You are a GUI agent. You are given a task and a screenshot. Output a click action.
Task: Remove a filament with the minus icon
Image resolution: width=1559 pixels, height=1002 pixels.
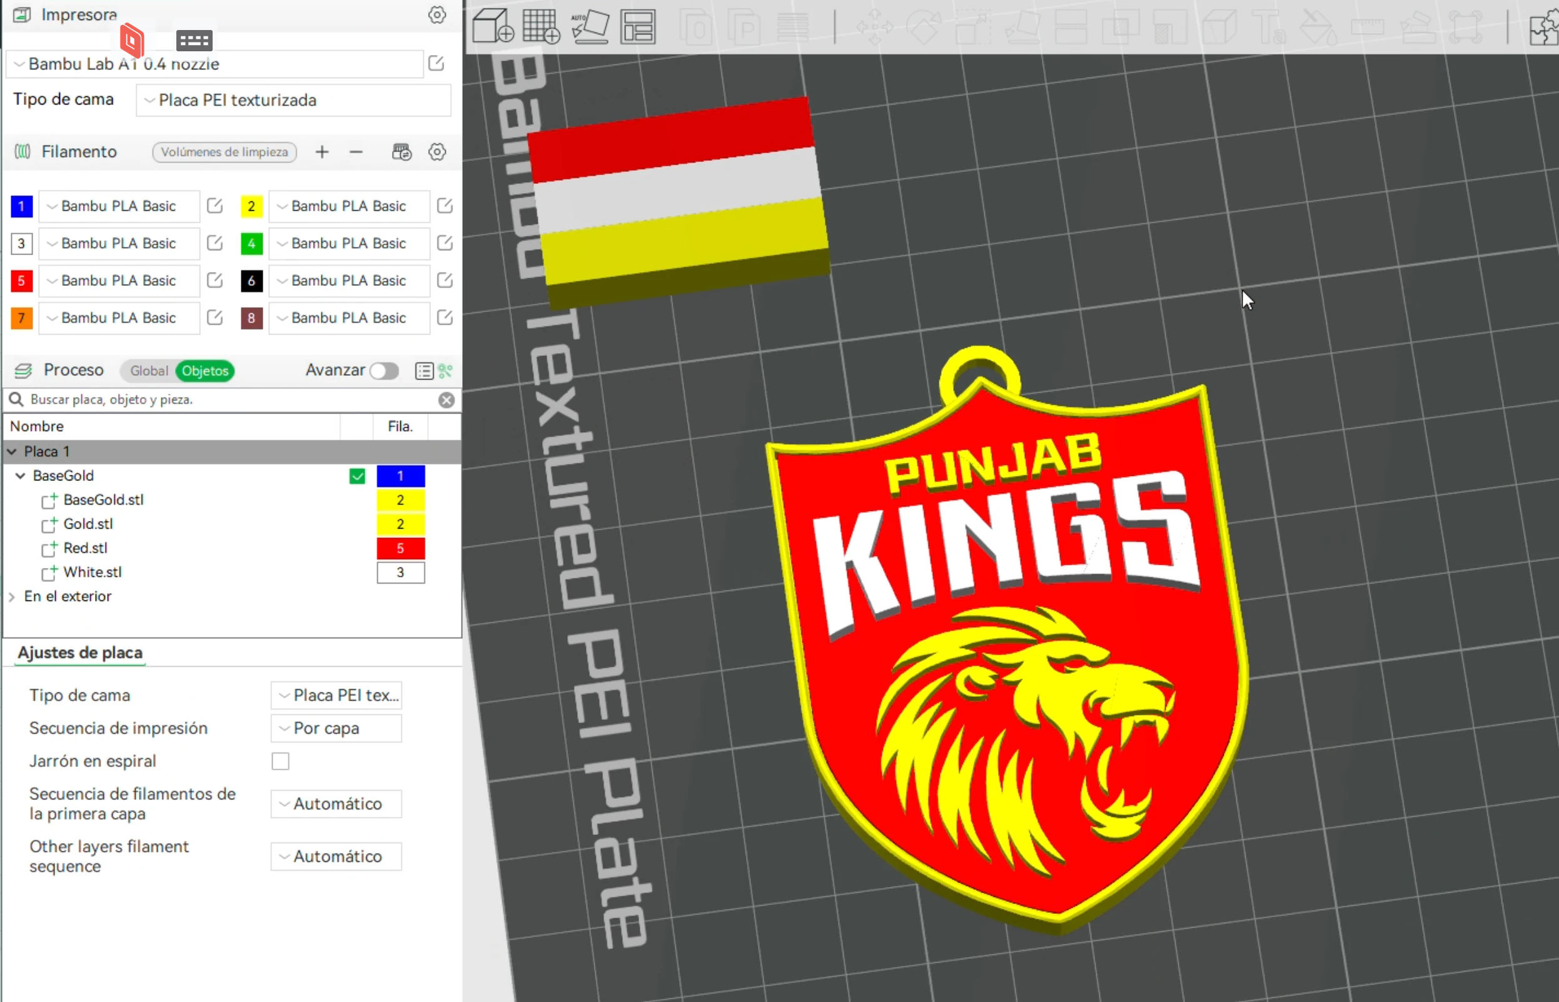[356, 151]
